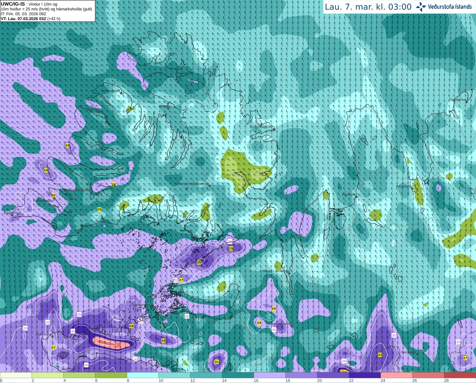Click the legend value 8

128,380
